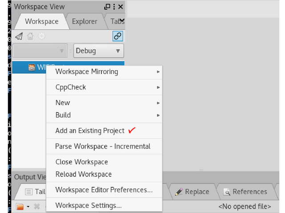Toggle the link editor chain icon

118,36
